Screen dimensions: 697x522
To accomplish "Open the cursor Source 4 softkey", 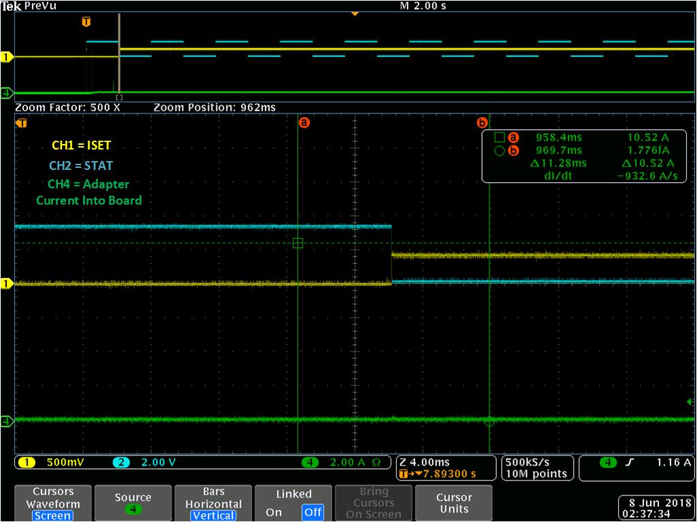I will [133, 503].
